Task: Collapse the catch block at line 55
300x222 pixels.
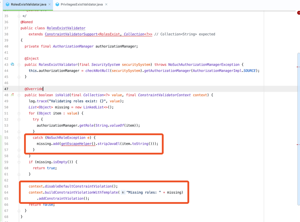Action: [19, 138]
